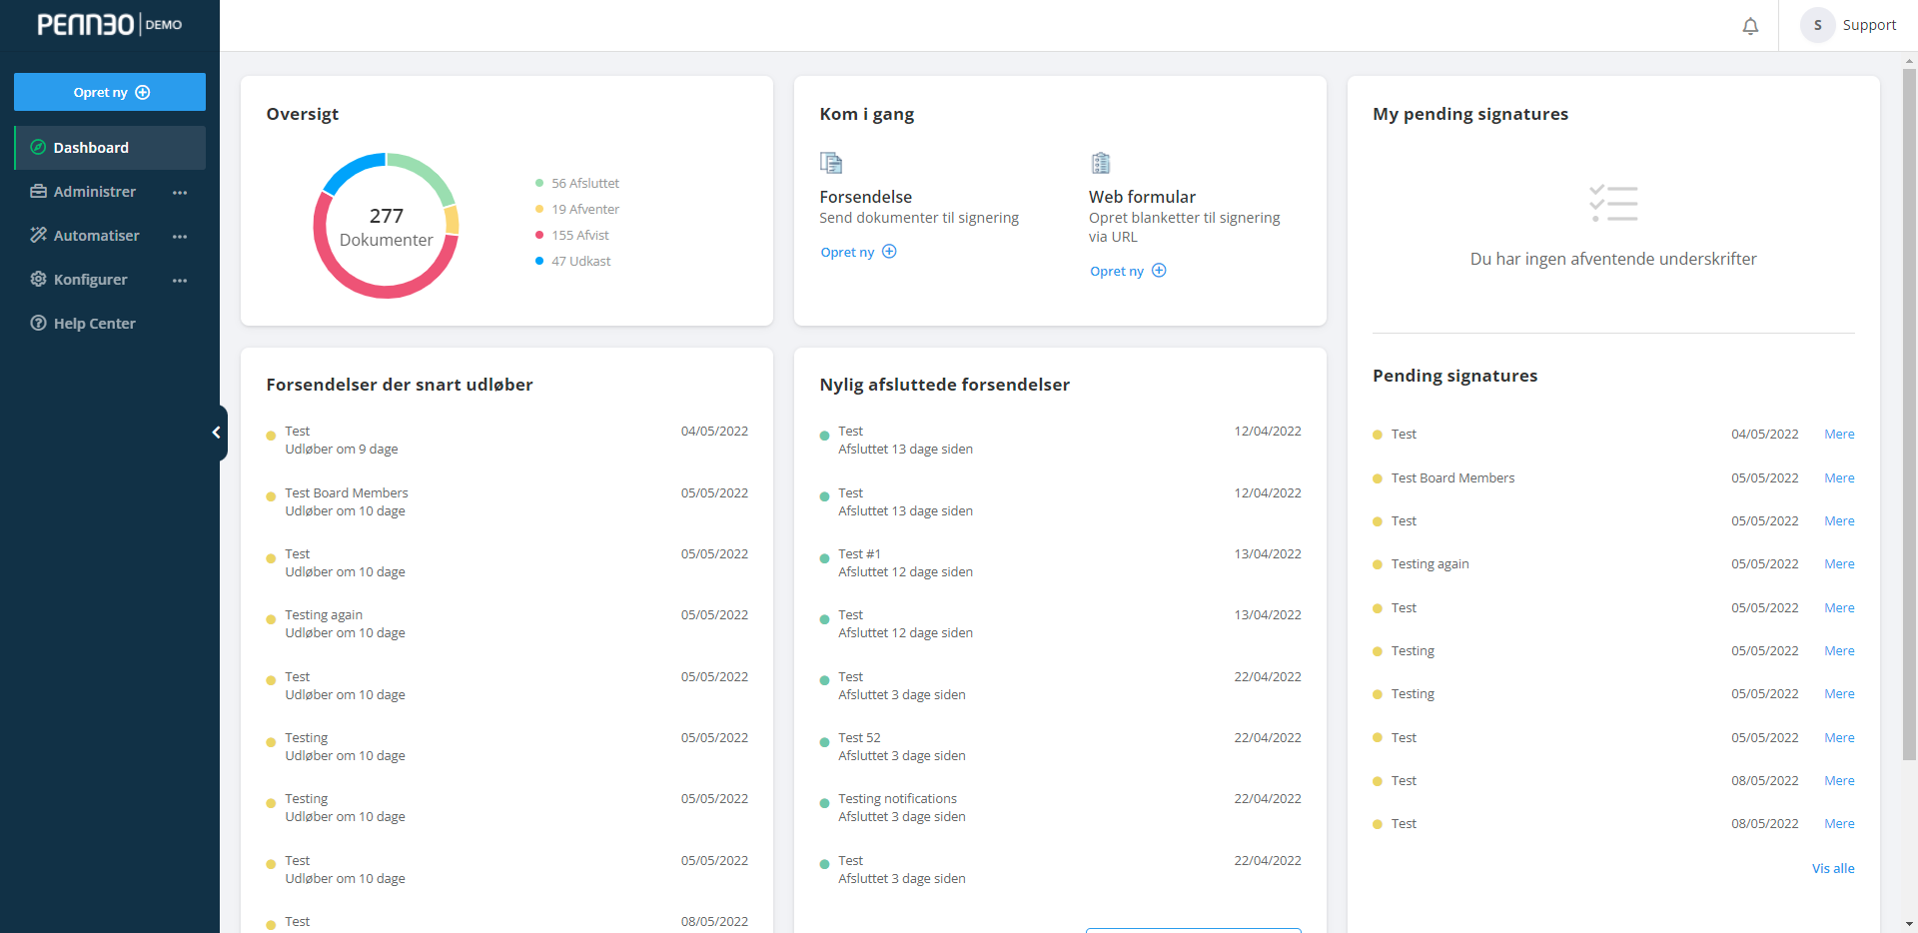Click scrollbar down arrow

[x=1909, y=925]
